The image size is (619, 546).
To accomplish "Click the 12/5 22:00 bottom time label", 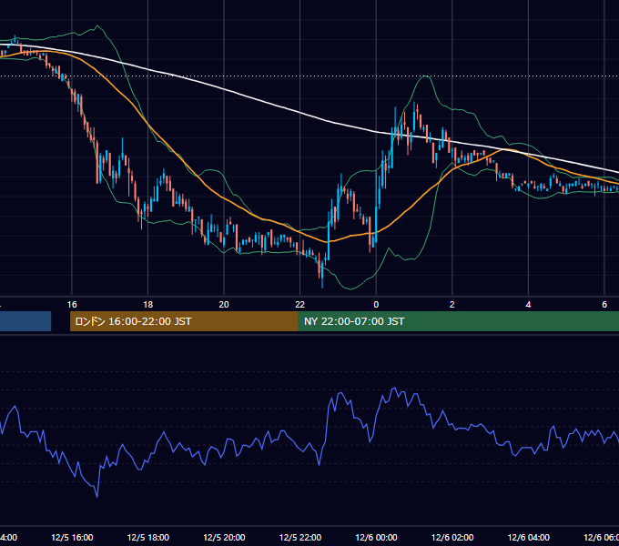I will 300,537.
